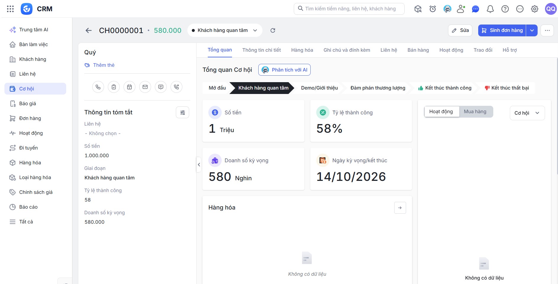Open Loại hàng hóa in sidebar

(35, 177)
